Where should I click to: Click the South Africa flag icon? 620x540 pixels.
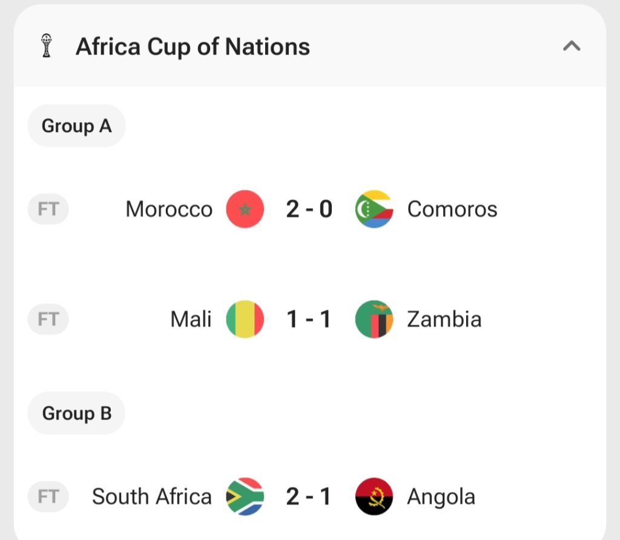tap(245, 497)
